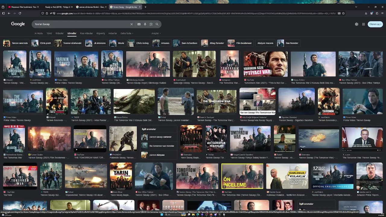Open the Google apps grid icon
Image resolution: width=386 pixels, height=217 pixels.
(x=364, y=24)
